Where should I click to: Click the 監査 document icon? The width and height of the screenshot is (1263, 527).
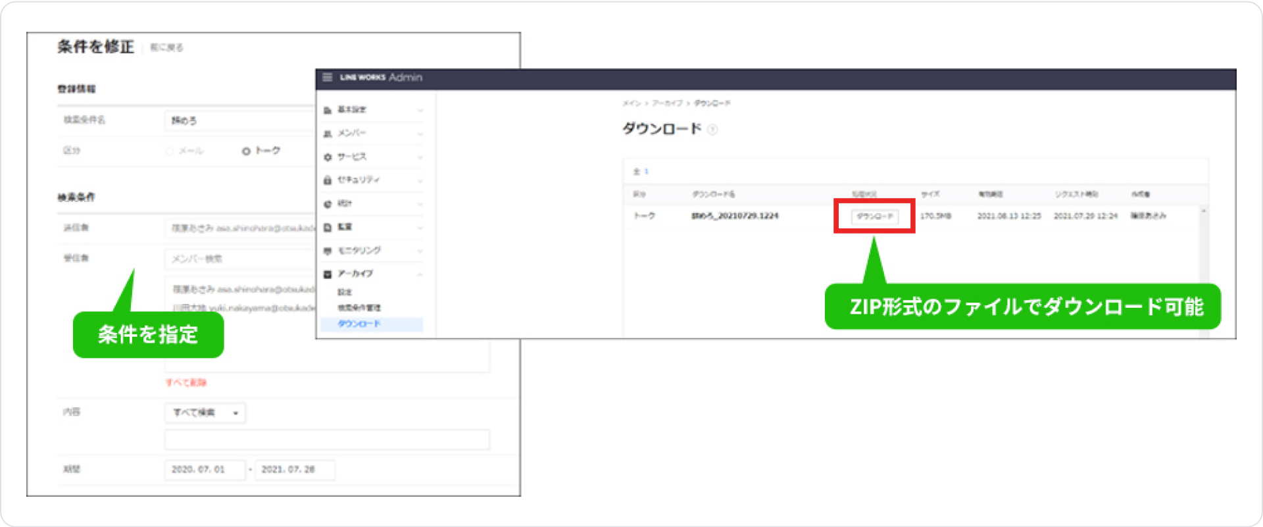(x=328, y=227)
